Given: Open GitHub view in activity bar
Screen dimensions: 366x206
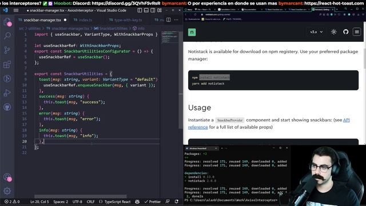Looking at the screenshot, I should click(x=7, y=107).
